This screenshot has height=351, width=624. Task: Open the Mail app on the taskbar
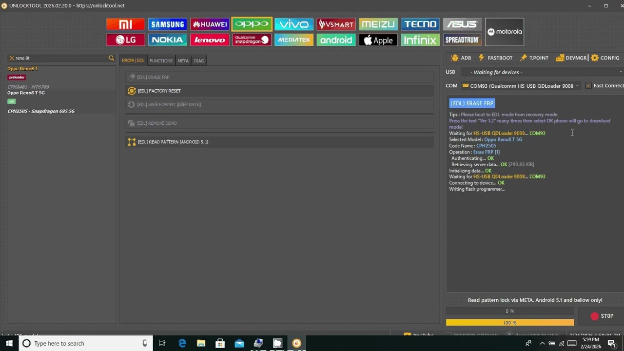click(x=239, y=343)
